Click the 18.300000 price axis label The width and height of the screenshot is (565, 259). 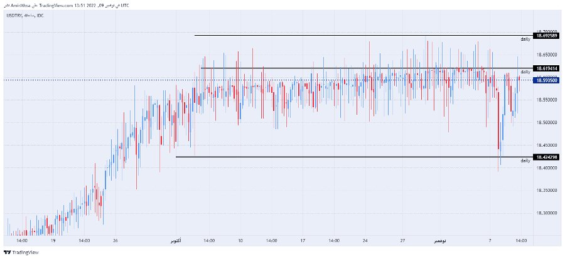[x=547, y=213]
